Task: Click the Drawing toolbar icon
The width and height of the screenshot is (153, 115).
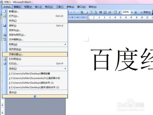Action: (x=110, y=12)
